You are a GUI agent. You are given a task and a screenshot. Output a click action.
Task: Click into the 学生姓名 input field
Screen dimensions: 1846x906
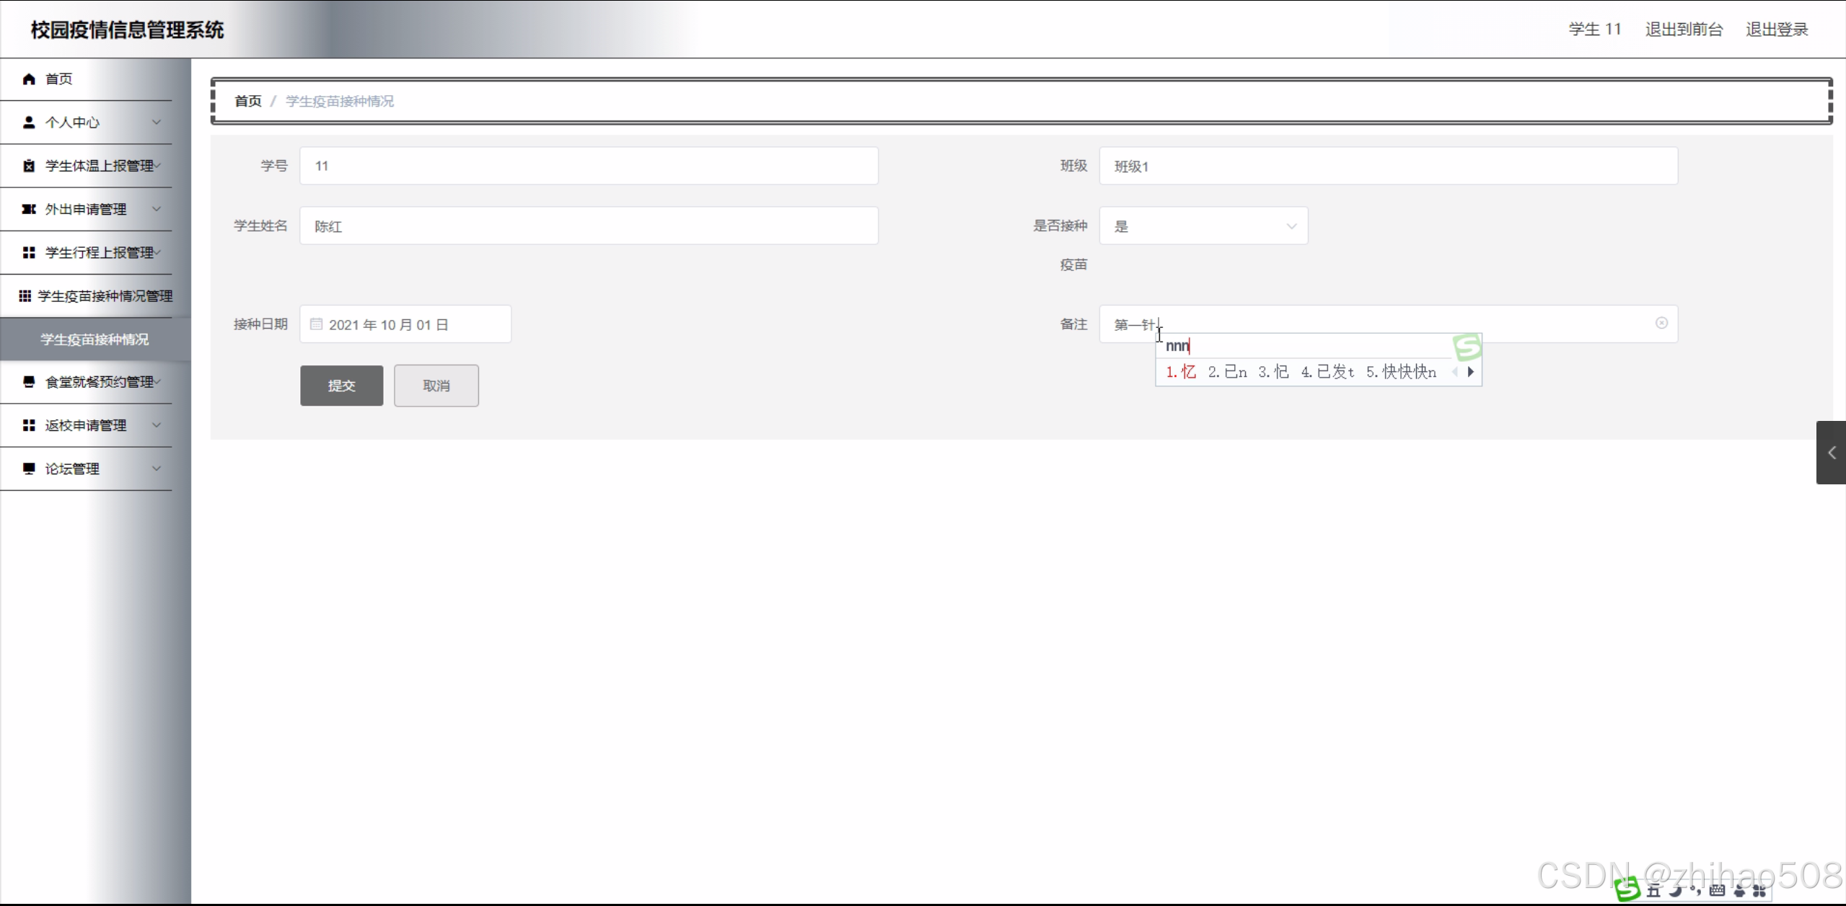(589, 226)
